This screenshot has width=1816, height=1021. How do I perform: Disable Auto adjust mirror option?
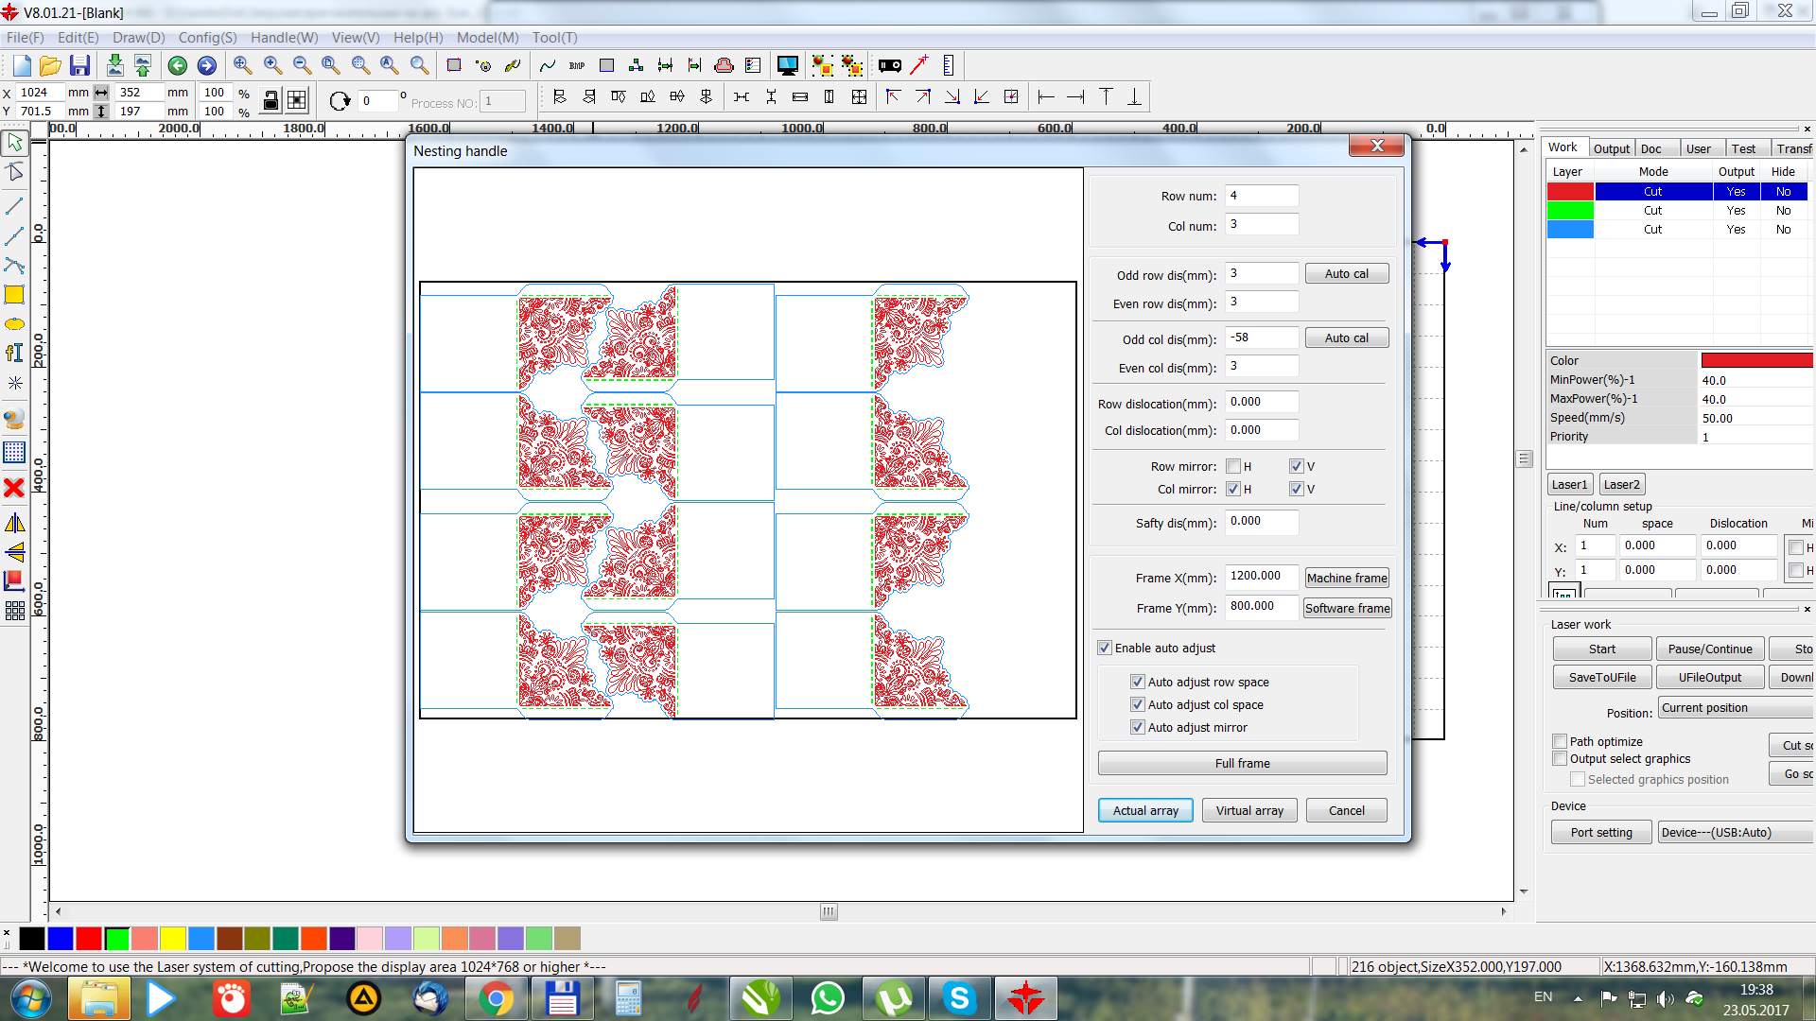click(1138, 727)
